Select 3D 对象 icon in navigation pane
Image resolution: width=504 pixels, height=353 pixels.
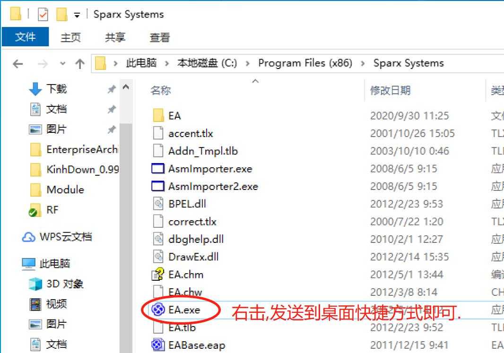[x=35, y=284]
